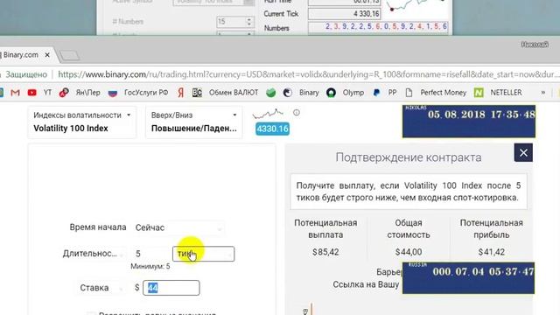Click the $41,42 potential profit value
Image resolution: width=560 pixels, height=315 pixels.
(x=491, y=252)
